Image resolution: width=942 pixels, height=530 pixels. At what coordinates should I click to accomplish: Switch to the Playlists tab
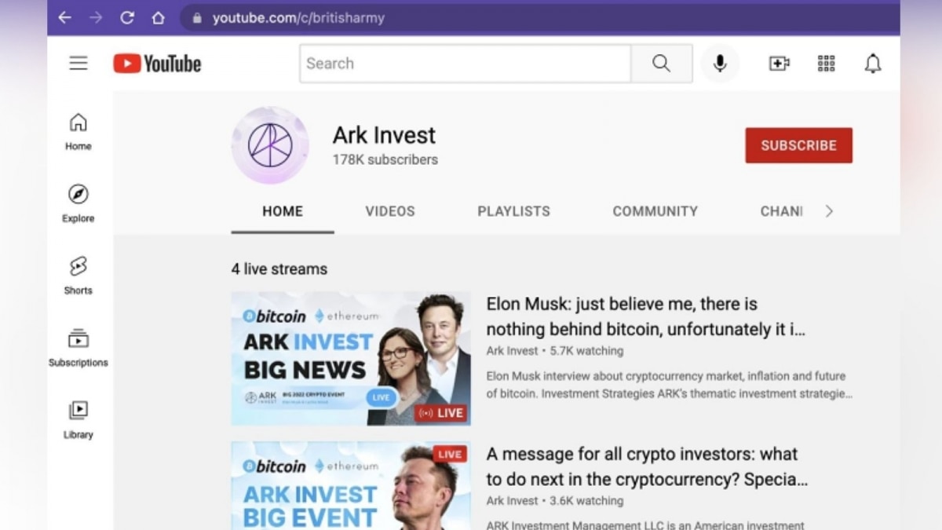(514, 211)
